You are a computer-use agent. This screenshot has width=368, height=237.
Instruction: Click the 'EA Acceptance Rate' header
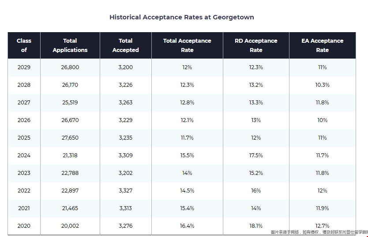[x=322, y=45]
